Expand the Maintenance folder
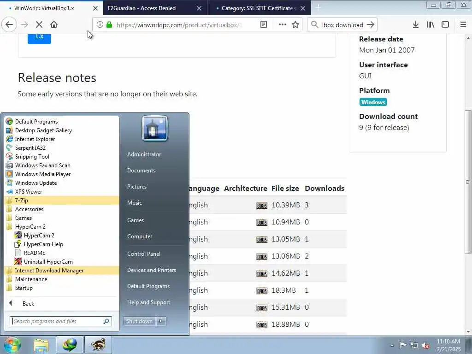 coord(62,279)
